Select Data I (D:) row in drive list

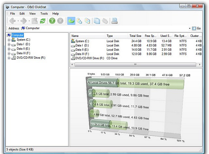(136, 45)
